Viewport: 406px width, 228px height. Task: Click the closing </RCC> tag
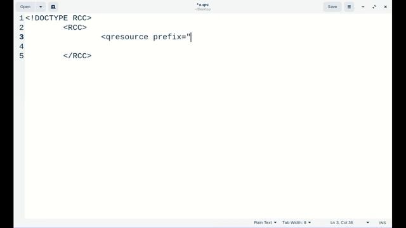point(77,56)
